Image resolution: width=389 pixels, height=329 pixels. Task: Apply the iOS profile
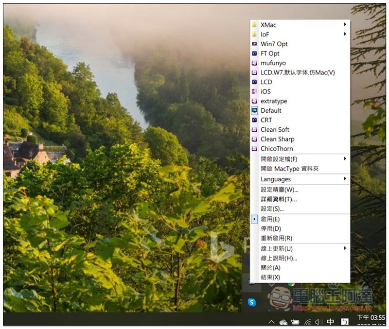(x=300, y=91)
